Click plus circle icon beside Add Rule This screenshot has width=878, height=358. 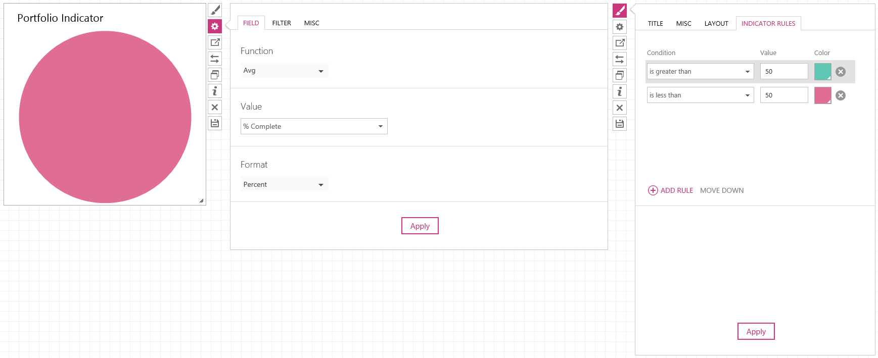tap(653, 190)
